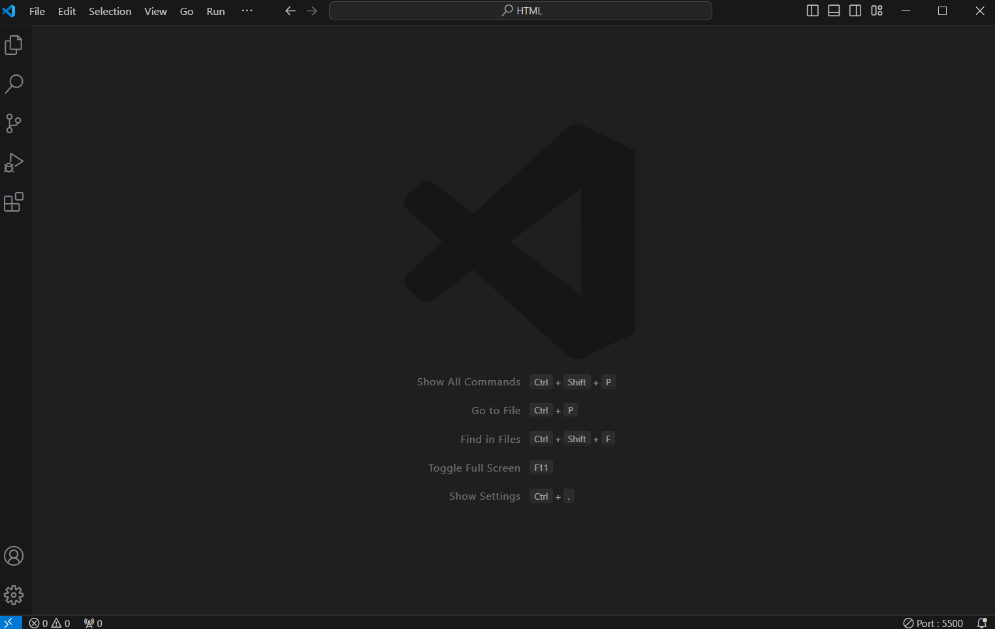Open the Manage gear icon
The width and height of the screenshot is (995, 629).
(x=14, y=595)
